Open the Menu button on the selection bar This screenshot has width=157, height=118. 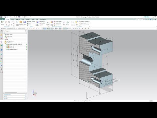tap(3, 29)
